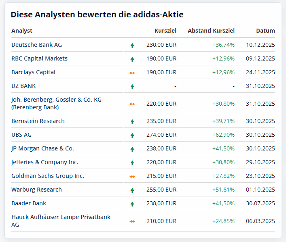Click the Datum column header
The width and height of the screenshot is (286, 242).
265,31
